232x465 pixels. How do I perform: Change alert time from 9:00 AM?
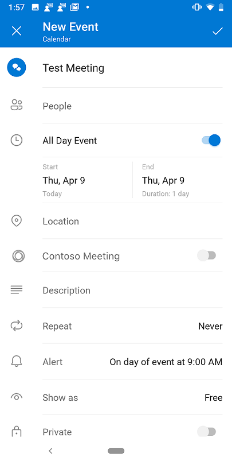(x=166, y=362)
